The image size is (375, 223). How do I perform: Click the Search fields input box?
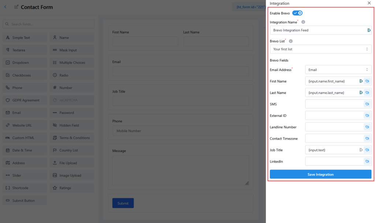49,24
